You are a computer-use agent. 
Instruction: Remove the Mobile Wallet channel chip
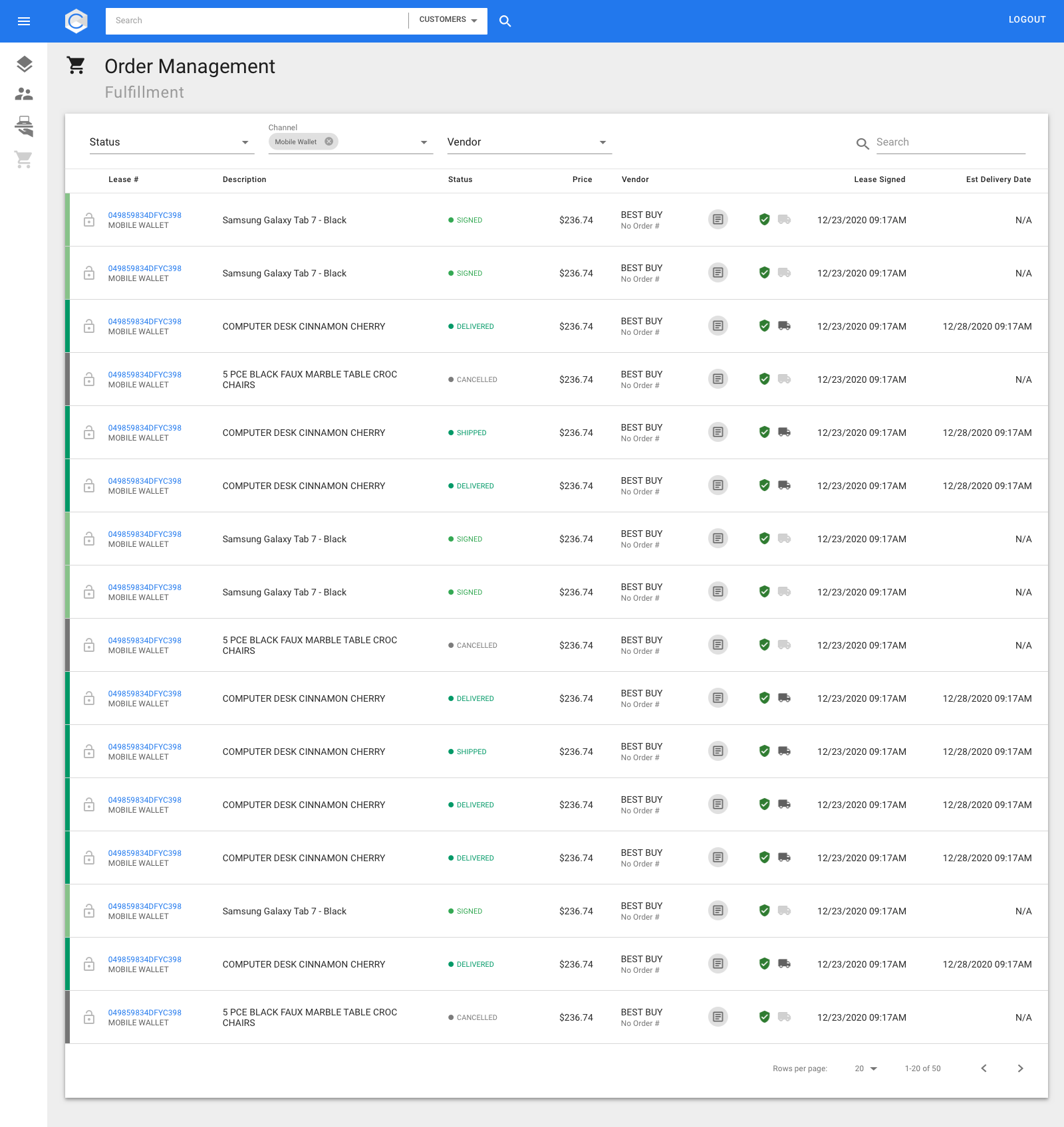(329, 142)
